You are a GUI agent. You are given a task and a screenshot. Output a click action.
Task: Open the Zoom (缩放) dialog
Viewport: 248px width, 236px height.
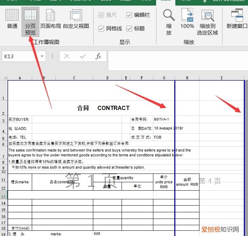[169, 22]
